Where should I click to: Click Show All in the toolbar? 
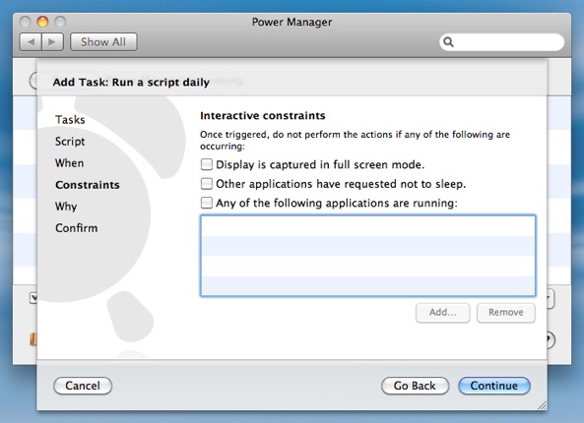click(x=103, y=42)
